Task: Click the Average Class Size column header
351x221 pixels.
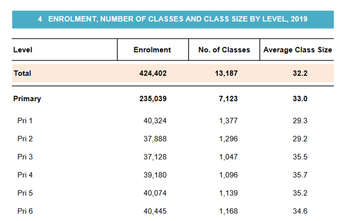Action: point(297,50)
